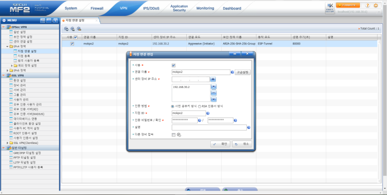Image resolution: width=387 pixels, height=195 pixels.
Task: Click first add icon in list toolbar
Action: click(x=66, y=29)
